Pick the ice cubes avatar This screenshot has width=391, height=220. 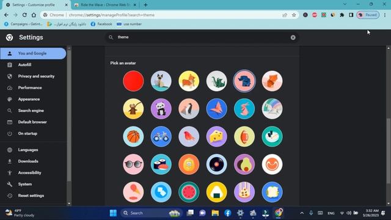tap(161, 192)
